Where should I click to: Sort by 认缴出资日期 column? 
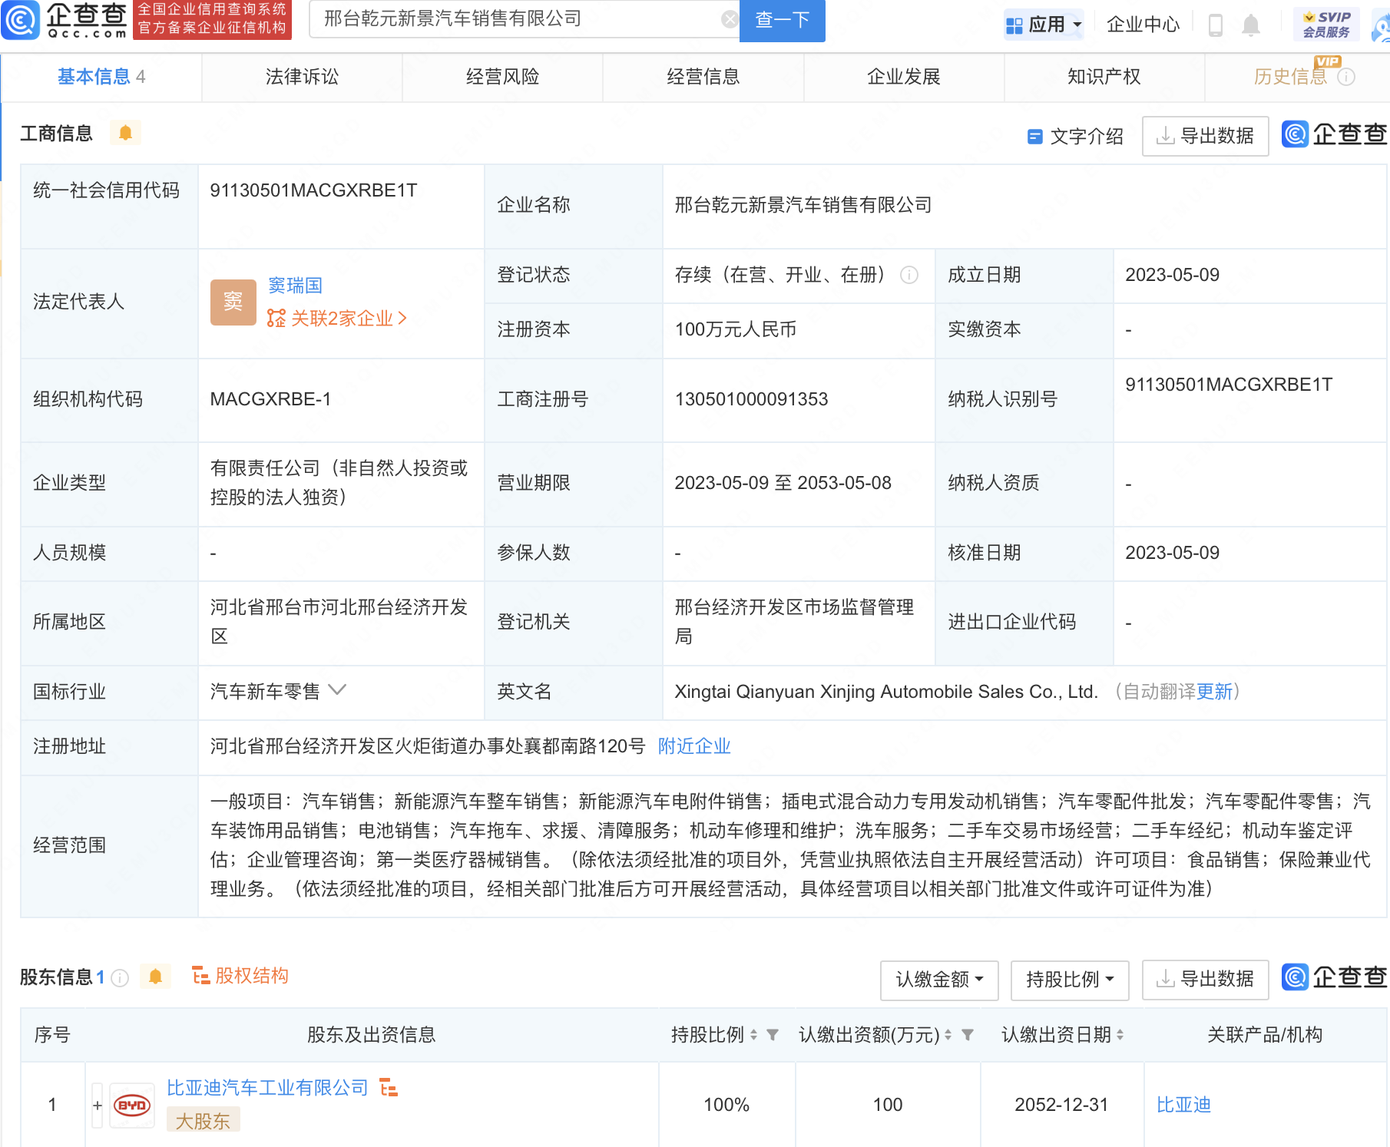pos(1120,1035)
